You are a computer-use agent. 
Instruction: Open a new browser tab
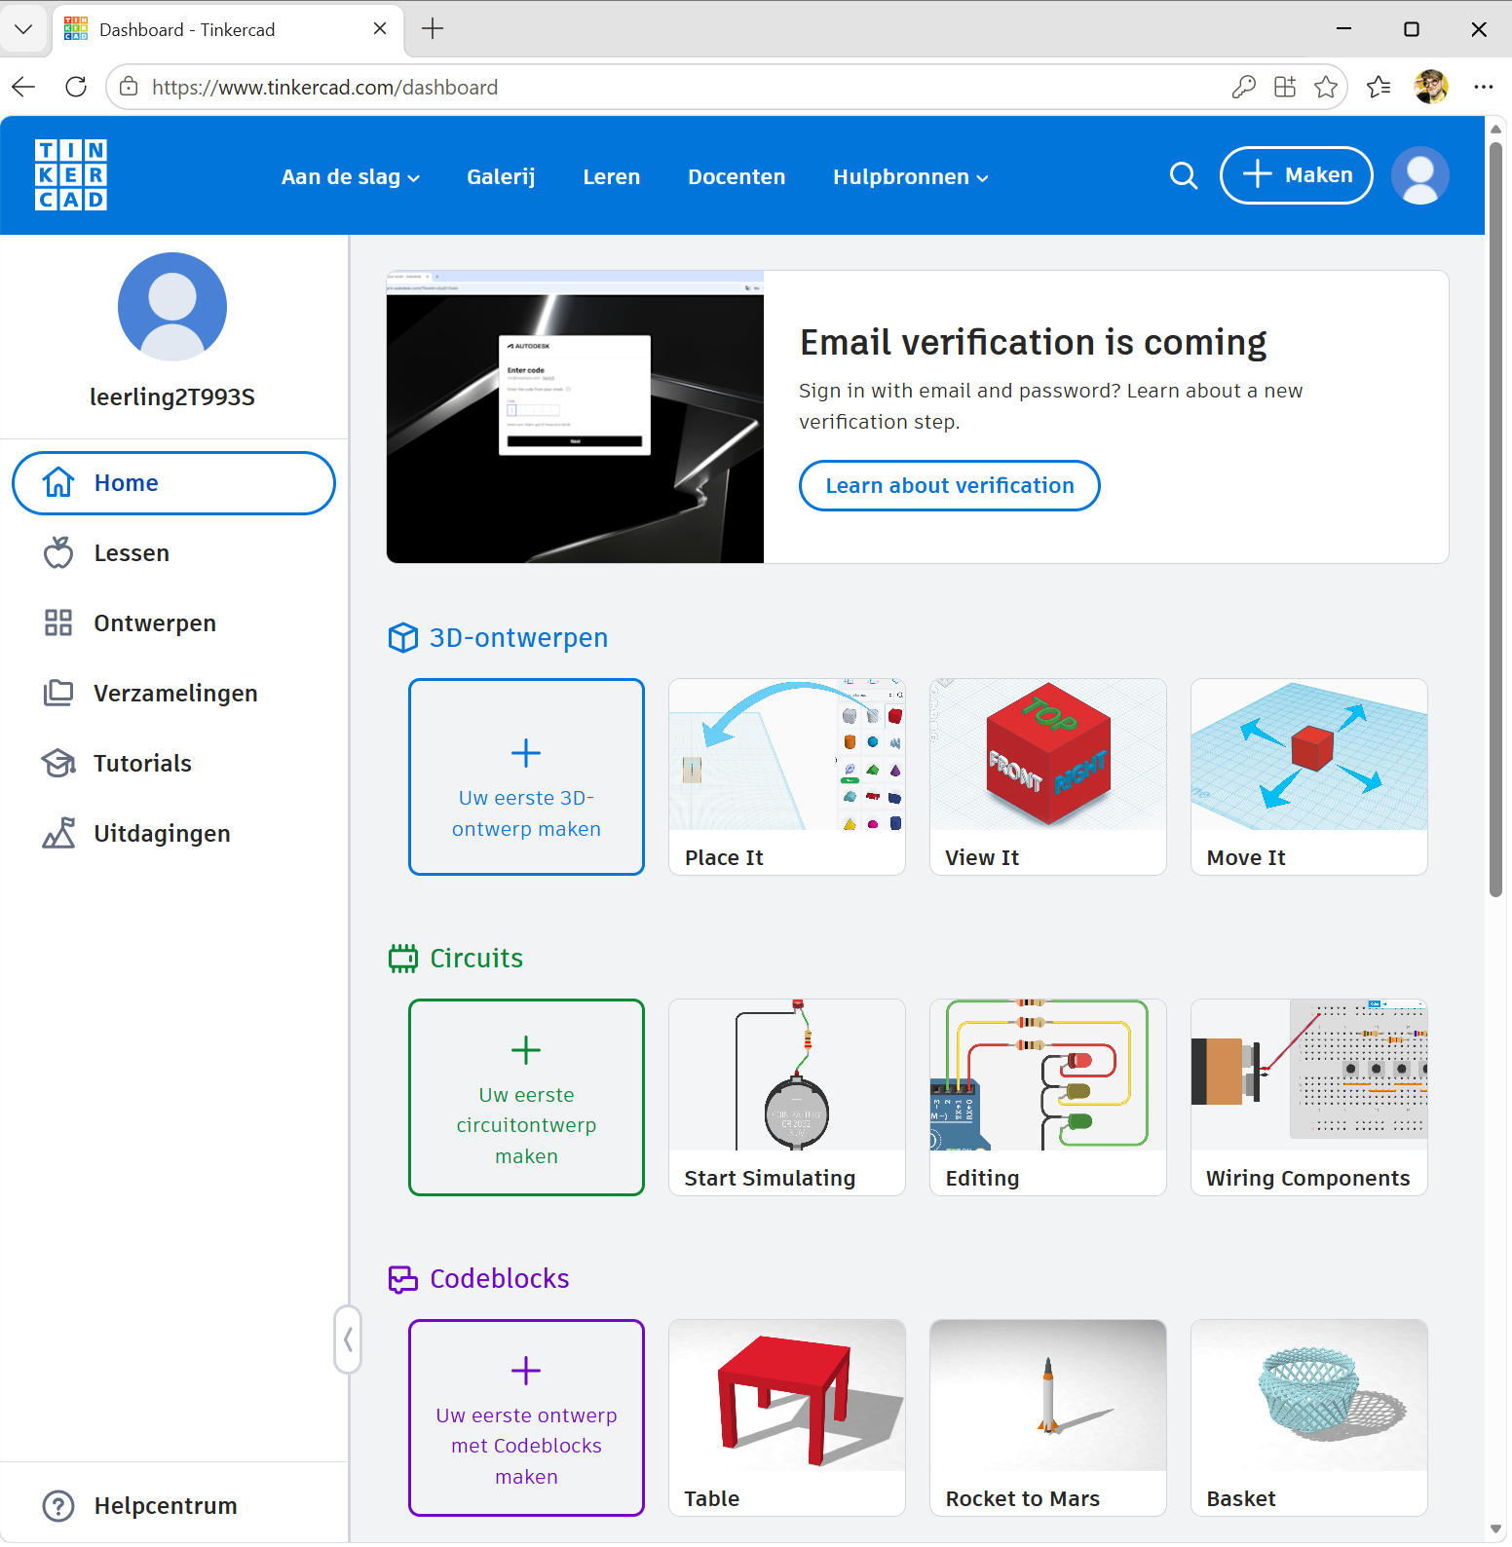(433, 29)
